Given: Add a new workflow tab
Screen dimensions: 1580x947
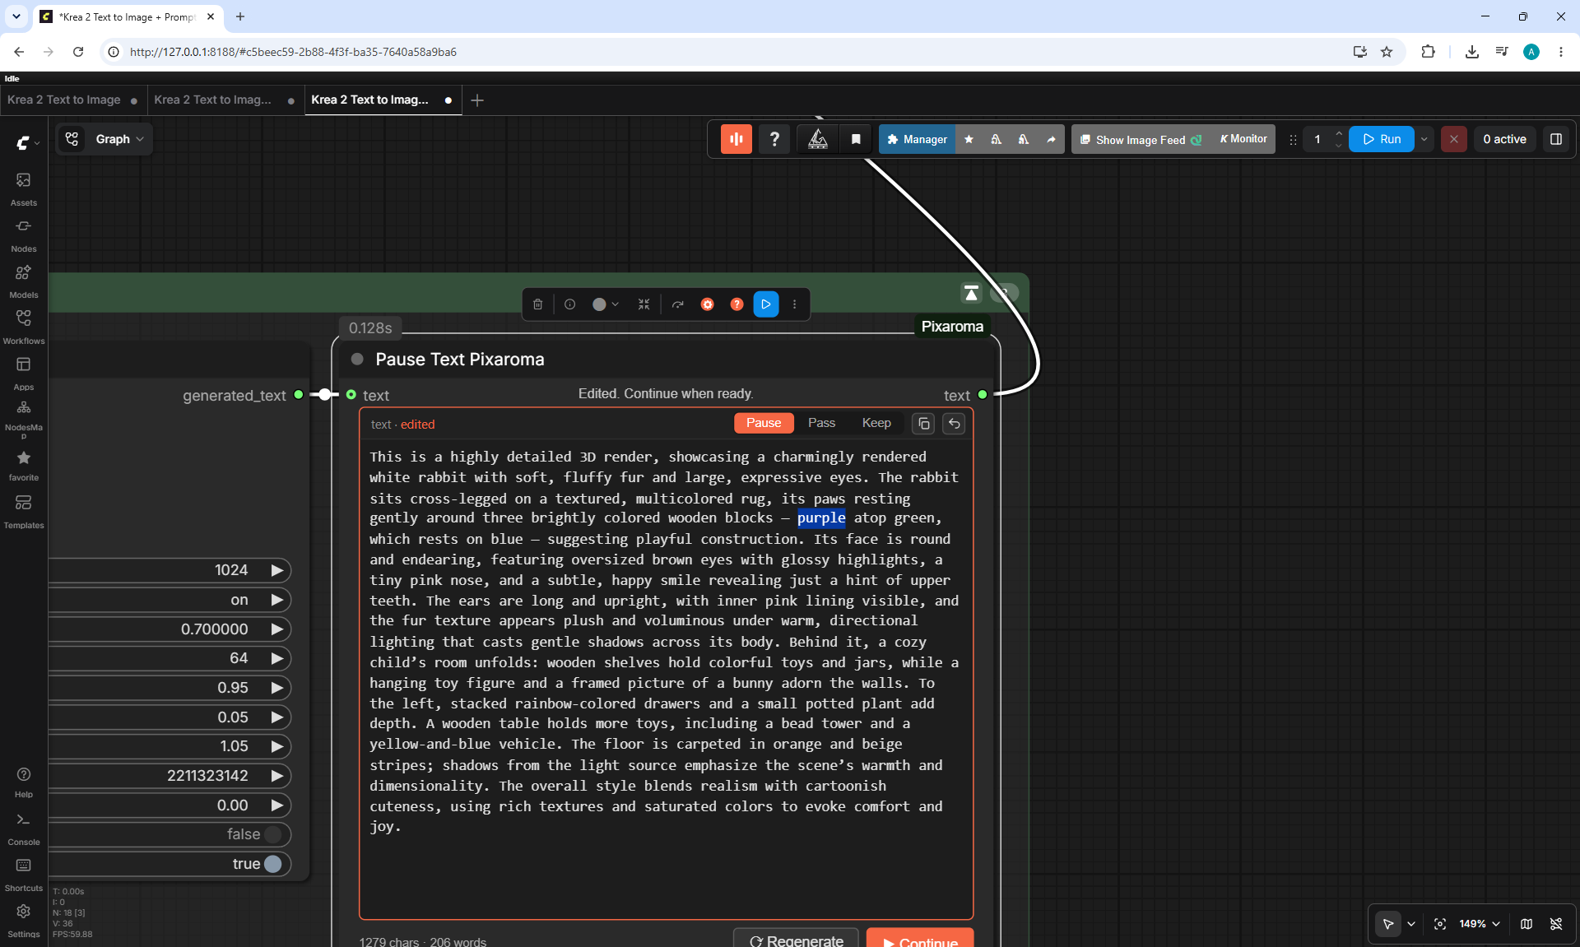Looking at the screenshot, I should tap(477, 100).
